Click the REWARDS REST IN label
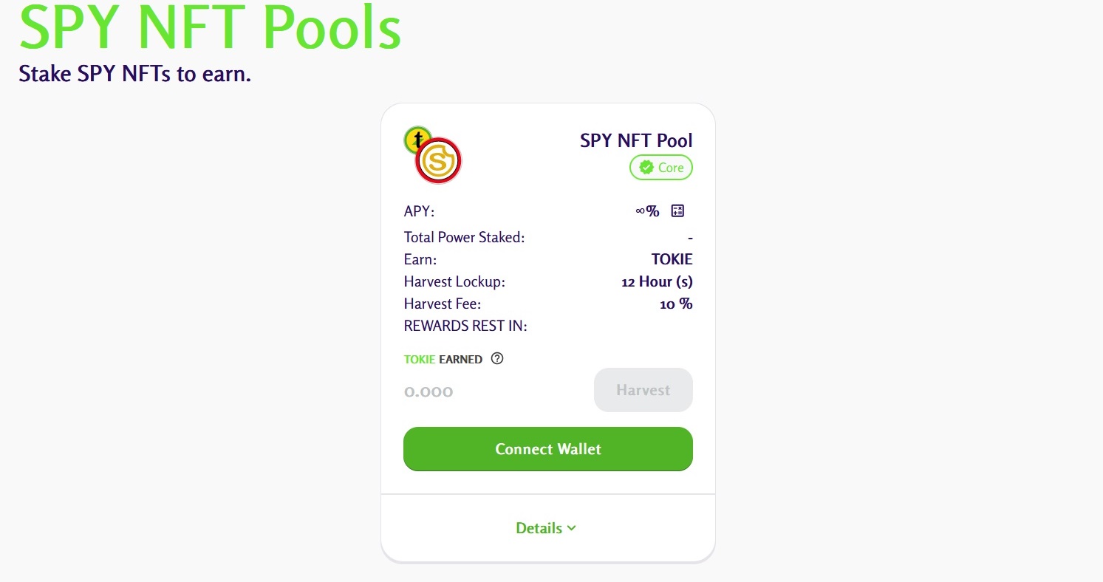The image size is (1103, 582). tap(465, 326)
